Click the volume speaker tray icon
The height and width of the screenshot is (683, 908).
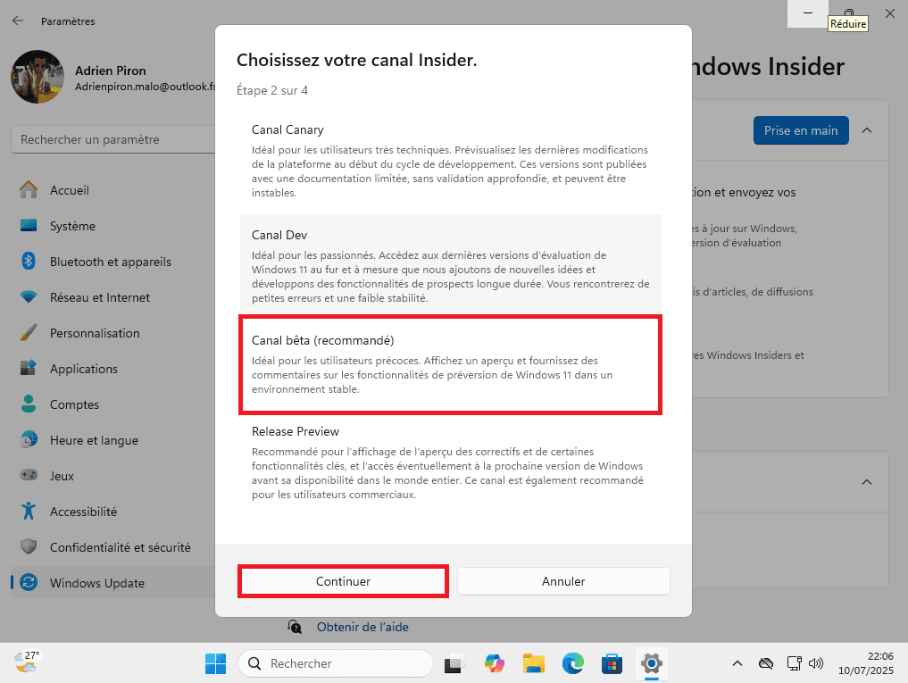click(x=816, y=663)
